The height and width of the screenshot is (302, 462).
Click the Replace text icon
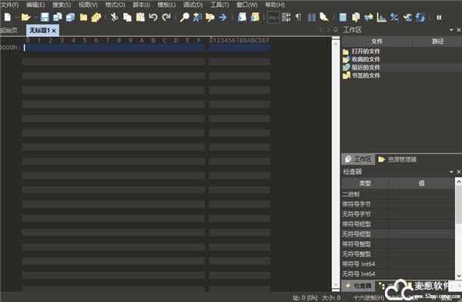(x=197, y=18)
